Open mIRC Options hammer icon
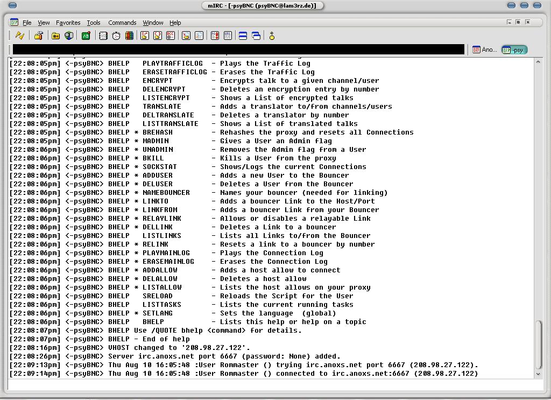The height and width of the screenshot is (400, 551). [39, 36]
